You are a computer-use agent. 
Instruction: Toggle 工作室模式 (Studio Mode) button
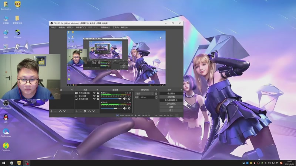click(x=171, y=104)
